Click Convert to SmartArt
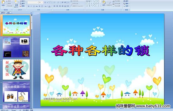Image resolution: width=173 pixels, height=111 pixels. [78, 6]
